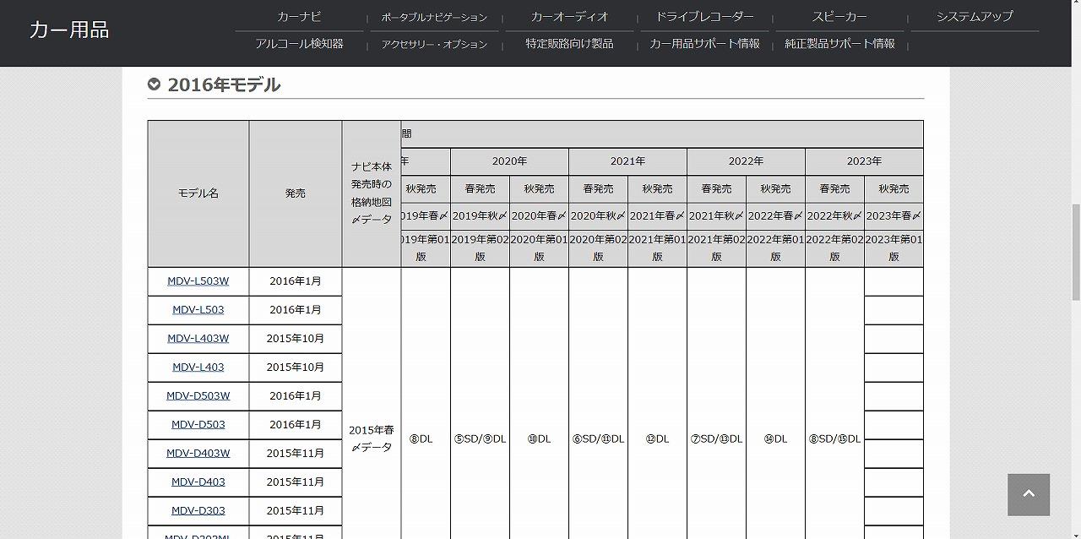The width and height of the screenshot is (1081, 539).
Task: Click the 2015年10月 date for MDV-L403W
Action: point(296,339)
